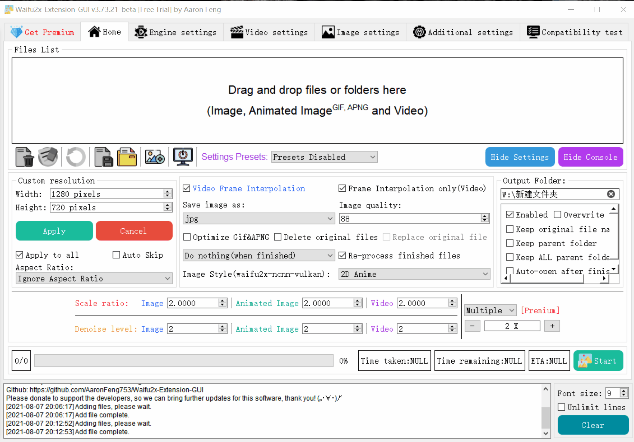Open the Settings Presets dropdown
This screenshot has width=634, height=442.
(x=324, y=157)
